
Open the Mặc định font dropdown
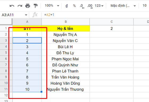click(x=123, y=6)
